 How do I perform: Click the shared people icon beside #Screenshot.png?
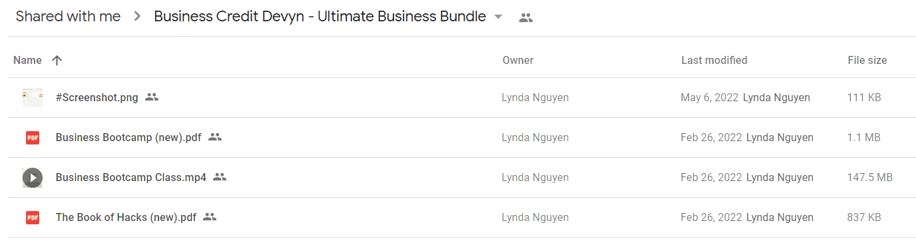click(x=152, y=97)
